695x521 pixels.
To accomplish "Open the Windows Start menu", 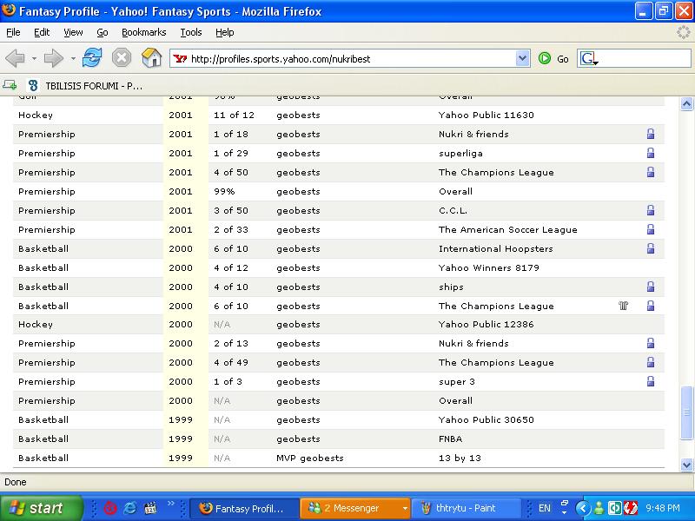I will click(41, 508).
